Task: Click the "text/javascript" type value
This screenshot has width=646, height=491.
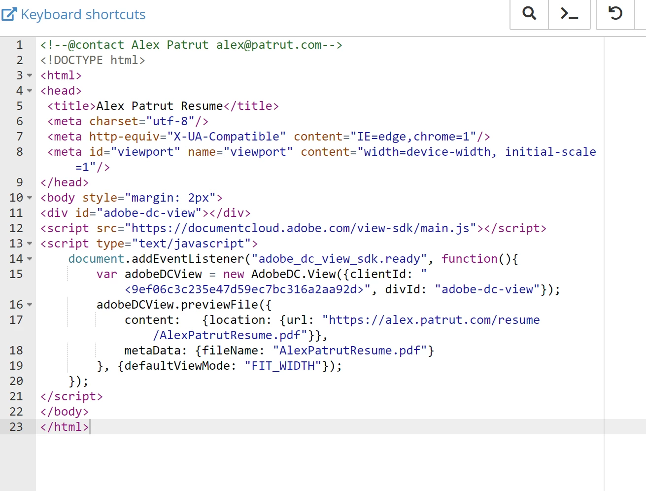Action: (191, 244)
